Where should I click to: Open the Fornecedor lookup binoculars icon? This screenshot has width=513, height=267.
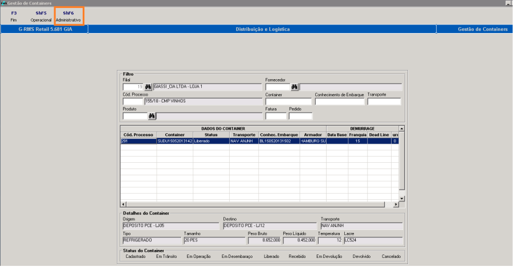tap(295, 87)
